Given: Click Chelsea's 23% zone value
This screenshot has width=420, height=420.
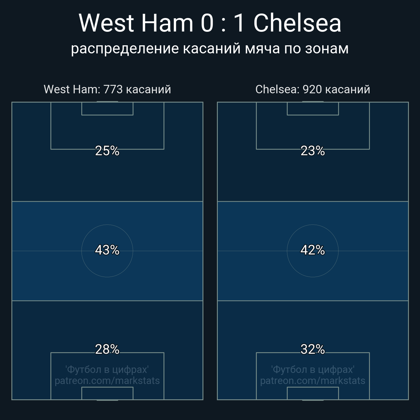Looking at the screenshot, I should click(313, 151).
